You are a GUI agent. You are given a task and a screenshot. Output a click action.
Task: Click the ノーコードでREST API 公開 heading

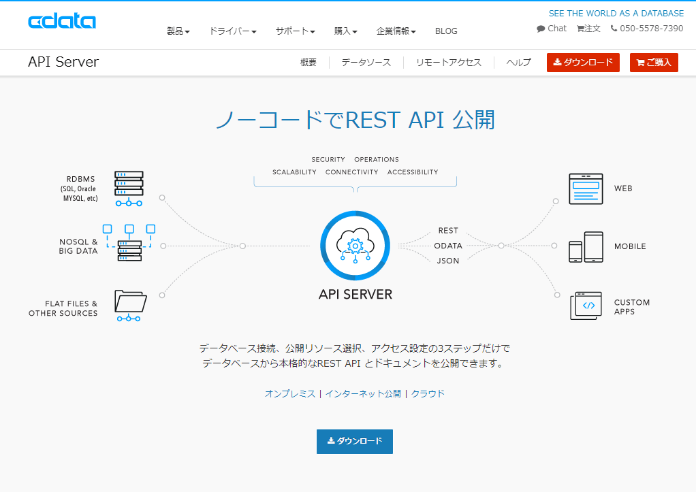355,120
